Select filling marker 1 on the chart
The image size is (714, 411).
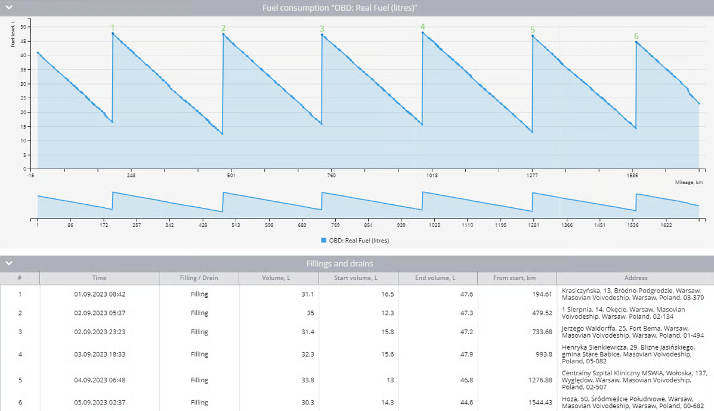pyautogui.click(x=113, y=28)
